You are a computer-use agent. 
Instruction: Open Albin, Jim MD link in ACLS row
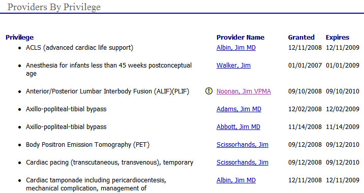pos(236,48)
